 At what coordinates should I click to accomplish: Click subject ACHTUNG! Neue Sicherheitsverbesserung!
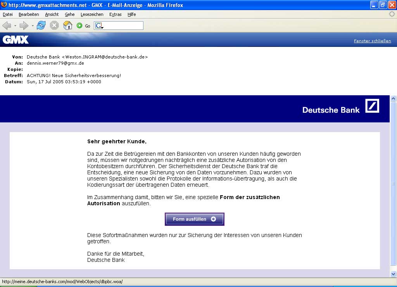click(74, 76)
